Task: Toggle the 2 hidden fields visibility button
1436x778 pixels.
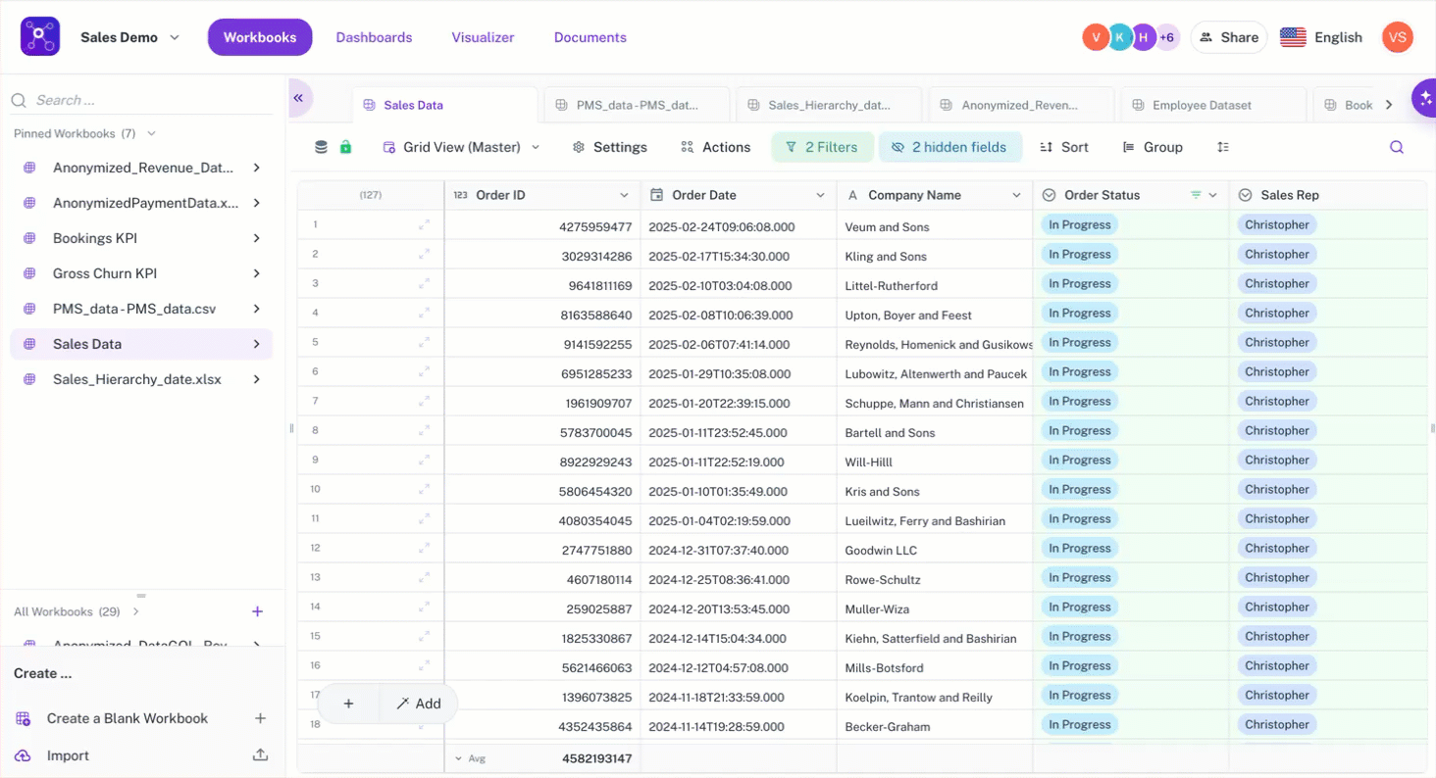Action: tap(949, 147)
